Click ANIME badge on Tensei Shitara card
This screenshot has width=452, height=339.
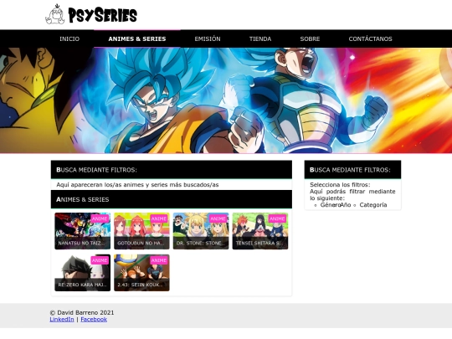point(277,218)
